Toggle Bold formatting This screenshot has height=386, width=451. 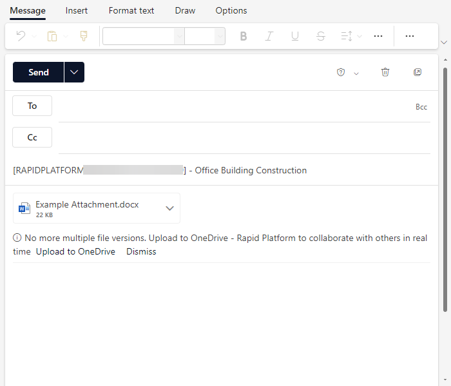click(x=244, y=36)
